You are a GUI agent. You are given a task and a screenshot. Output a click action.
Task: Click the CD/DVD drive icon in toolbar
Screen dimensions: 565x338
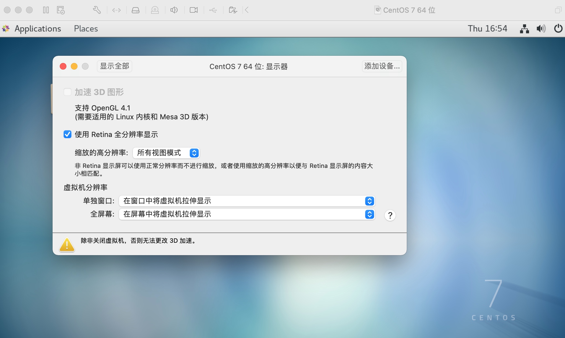[155, 10]
